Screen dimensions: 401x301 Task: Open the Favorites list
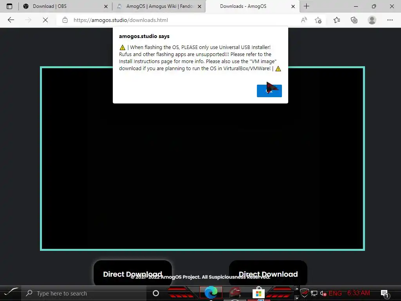(x=337, y=20)
